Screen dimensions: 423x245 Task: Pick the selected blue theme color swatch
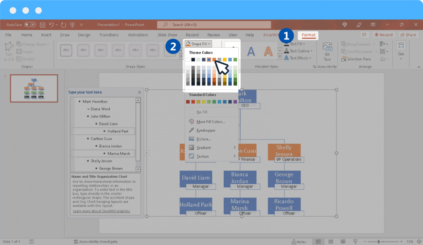[x=209, y=60]
